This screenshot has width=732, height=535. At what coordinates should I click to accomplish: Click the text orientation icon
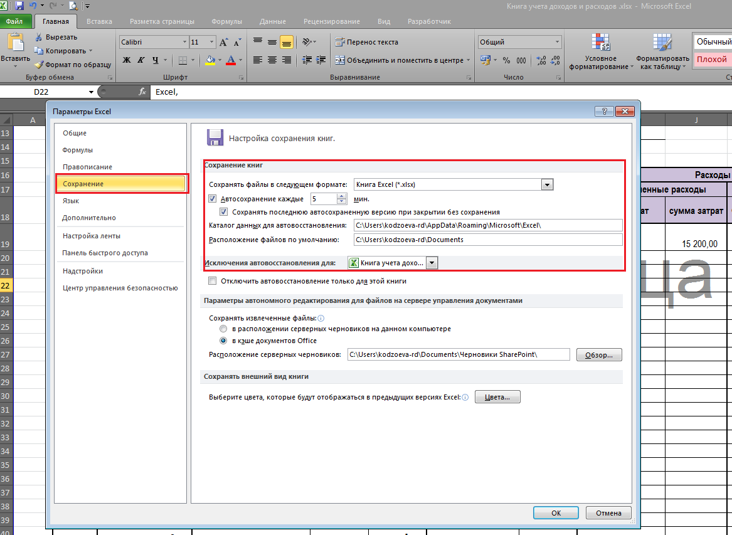pyautogui.click(x=307, y=42)
